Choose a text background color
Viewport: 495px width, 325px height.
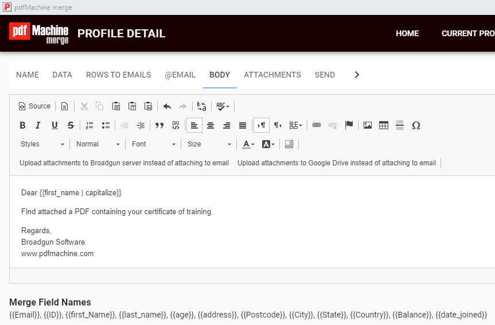pos(268,144)
